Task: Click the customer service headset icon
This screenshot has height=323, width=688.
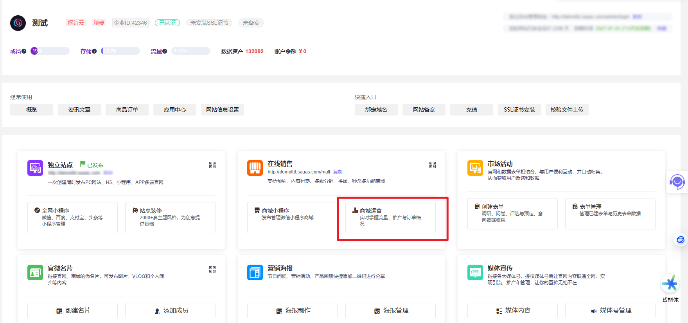Action: pyautogui.click(x=677, y=182)
